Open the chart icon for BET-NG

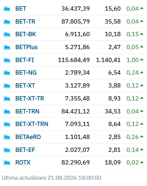click(7, 73)
